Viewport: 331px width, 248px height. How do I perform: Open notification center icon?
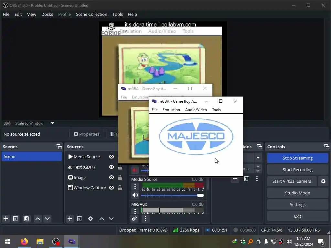tap(321, 242)
